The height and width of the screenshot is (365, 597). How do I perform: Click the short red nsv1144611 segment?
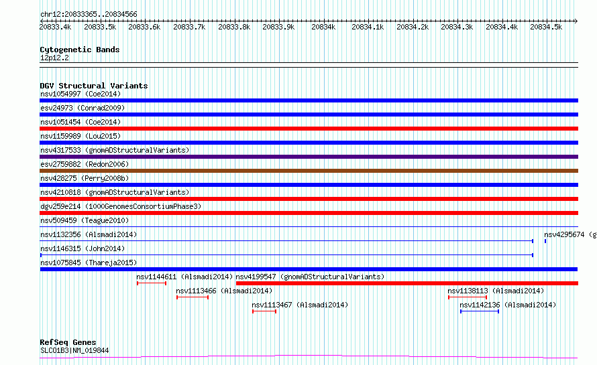(152, 283)
